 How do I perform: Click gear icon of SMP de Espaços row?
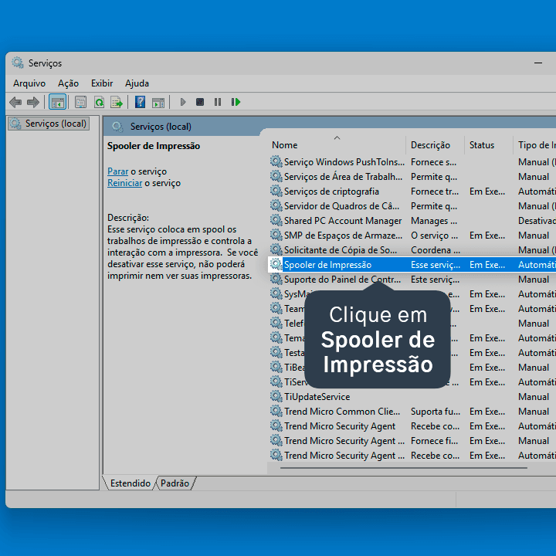[276, 235]
